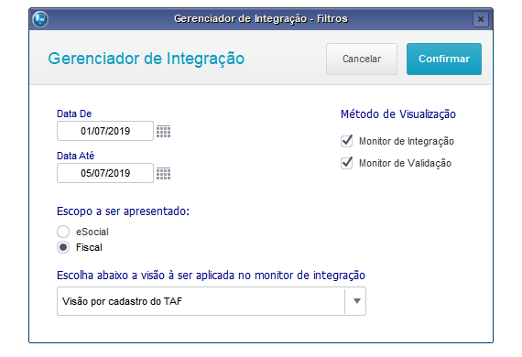Uncheck Monitor de Validação checkbox
522x357 pixels.
346,163
